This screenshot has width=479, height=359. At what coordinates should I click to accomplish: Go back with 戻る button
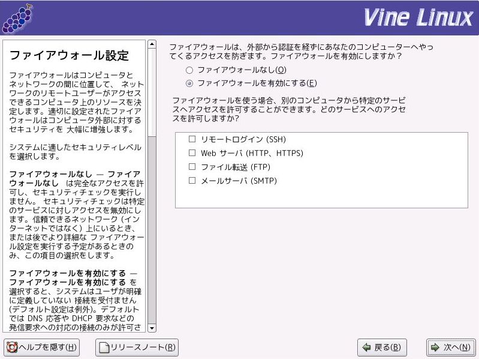pos(382,348)
